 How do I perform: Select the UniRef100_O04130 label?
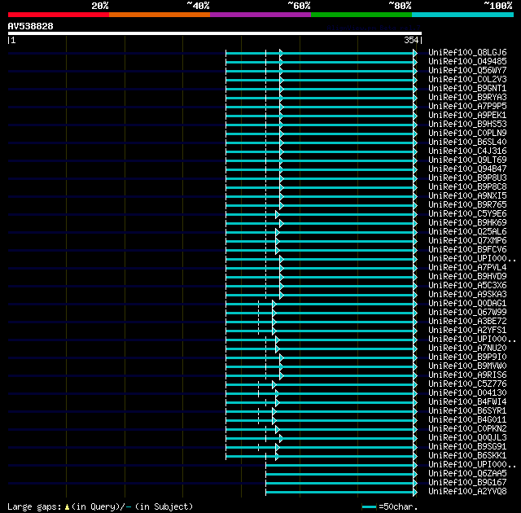point(467,393)
